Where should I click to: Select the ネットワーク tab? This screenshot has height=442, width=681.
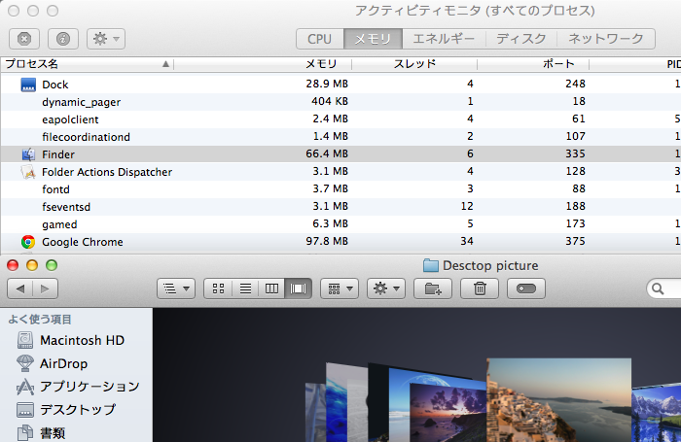tap(605, 39)
